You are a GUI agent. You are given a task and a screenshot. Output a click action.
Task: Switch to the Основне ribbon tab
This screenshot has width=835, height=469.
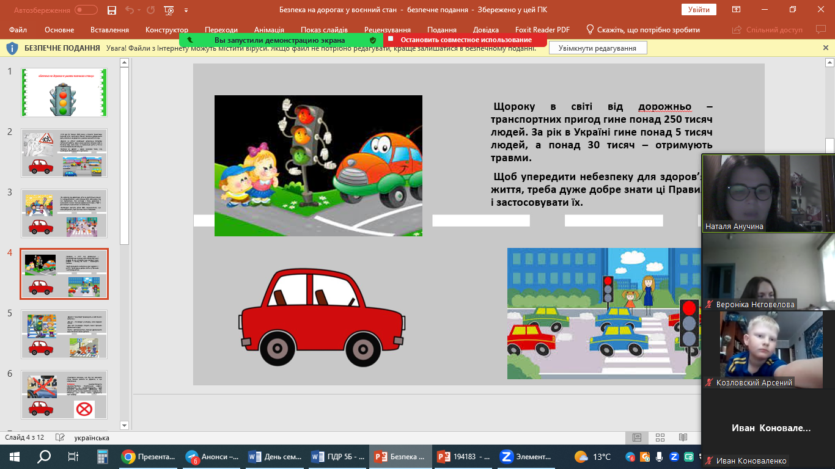pyautogui.click(x=59, y=30)
